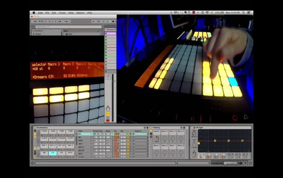Click the Stop button in the transport

pos(113,21)
